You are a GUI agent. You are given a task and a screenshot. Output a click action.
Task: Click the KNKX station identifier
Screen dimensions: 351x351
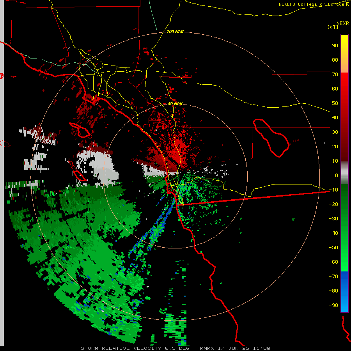click(207, 348)
